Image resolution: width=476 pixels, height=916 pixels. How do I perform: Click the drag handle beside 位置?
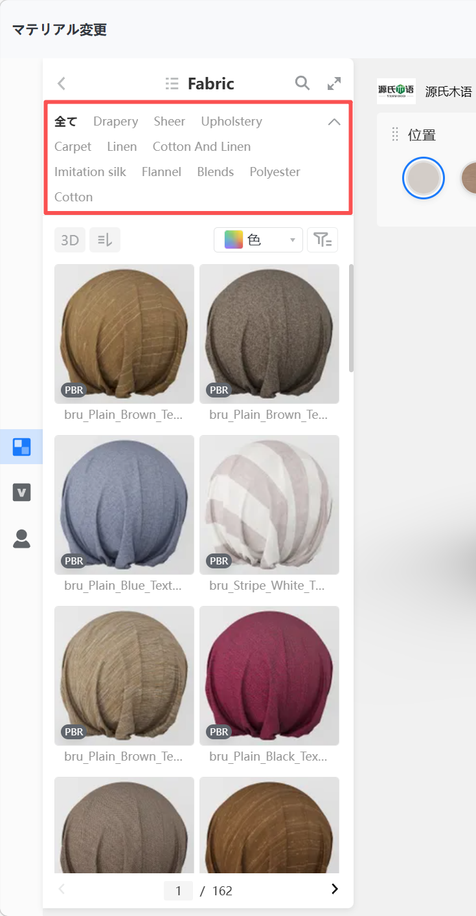pyautogui.click(x=395, y=135)
